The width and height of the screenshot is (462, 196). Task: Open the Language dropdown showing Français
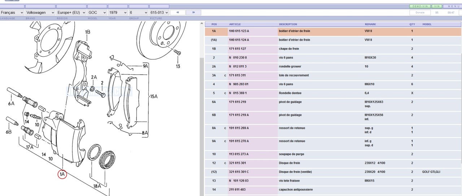[12, 12]
